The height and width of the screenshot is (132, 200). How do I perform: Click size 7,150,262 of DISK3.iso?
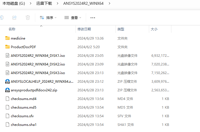click(x=160, y=73)
